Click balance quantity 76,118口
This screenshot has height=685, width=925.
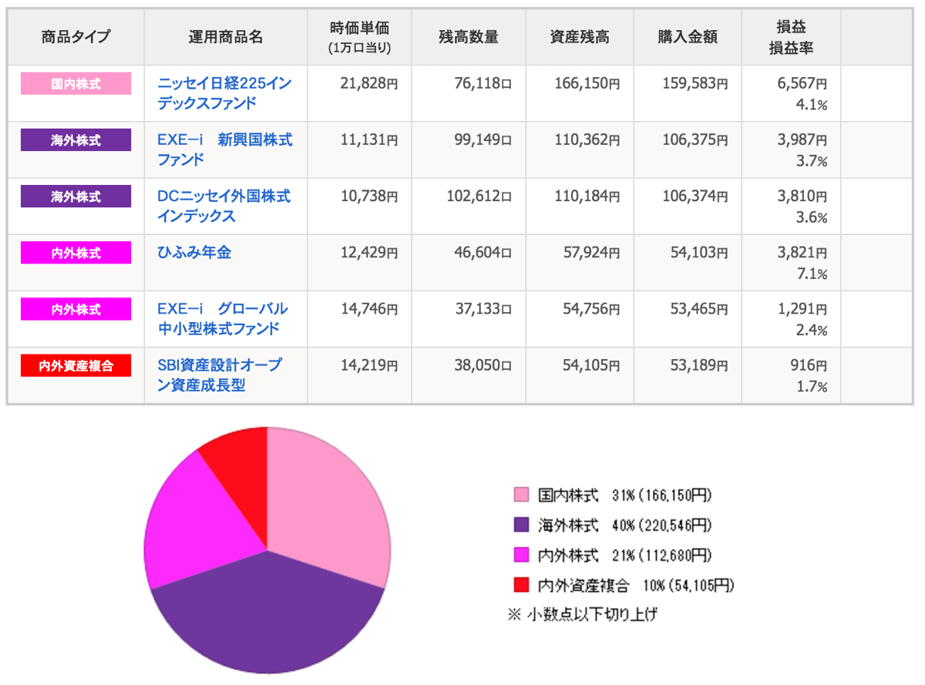pyautogui.click(x=483, y=83)
